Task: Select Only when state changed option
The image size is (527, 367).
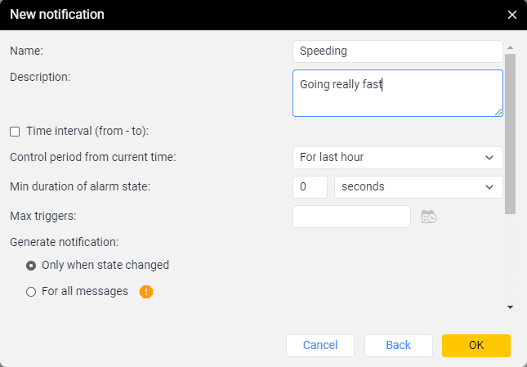Action: click(31, 265)
